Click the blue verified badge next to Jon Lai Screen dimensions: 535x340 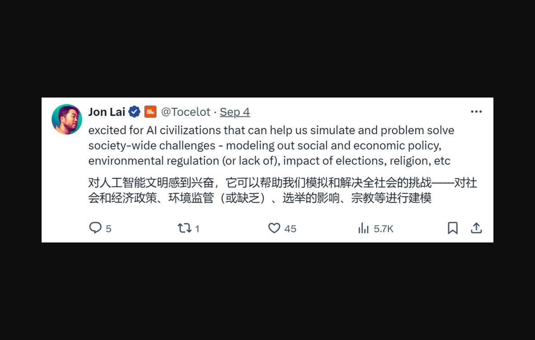pyautogui.click(x=134, y=112)
